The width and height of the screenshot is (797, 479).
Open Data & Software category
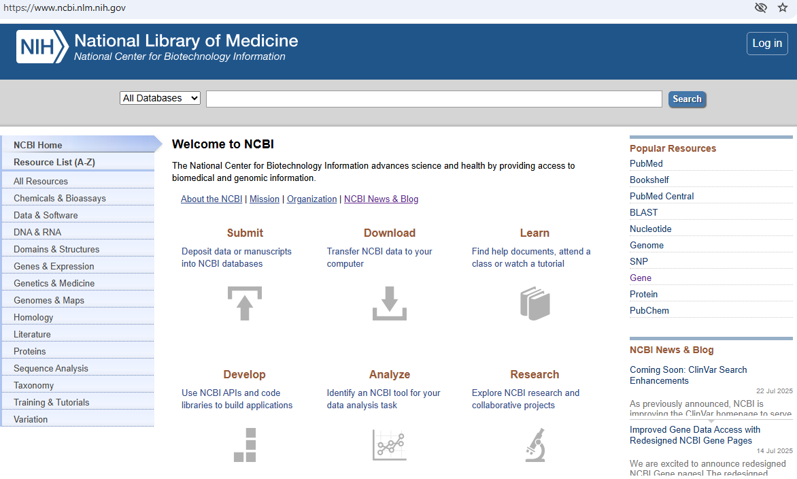[78, 215]
